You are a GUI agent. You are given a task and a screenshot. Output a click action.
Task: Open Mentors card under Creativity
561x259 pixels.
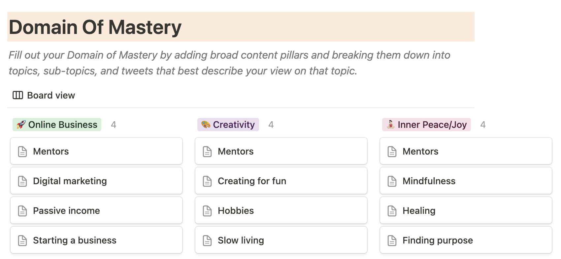pos(281,151)
